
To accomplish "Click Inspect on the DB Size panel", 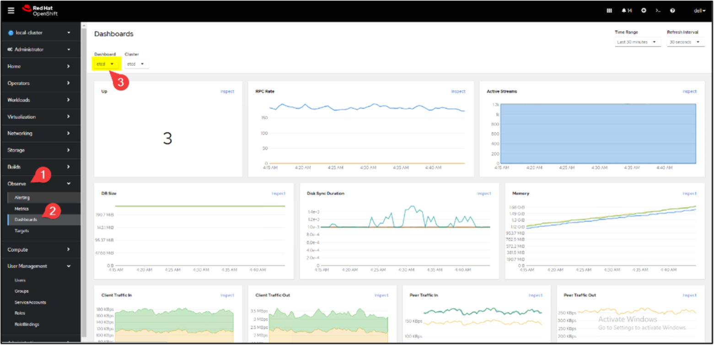I will pyautogui.click(x=279, y=193).
